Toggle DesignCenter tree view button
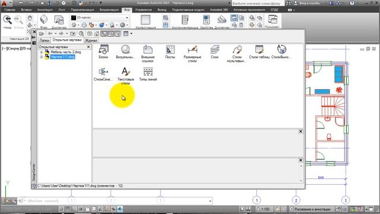 pyautogui.click(x=104, y=33)
